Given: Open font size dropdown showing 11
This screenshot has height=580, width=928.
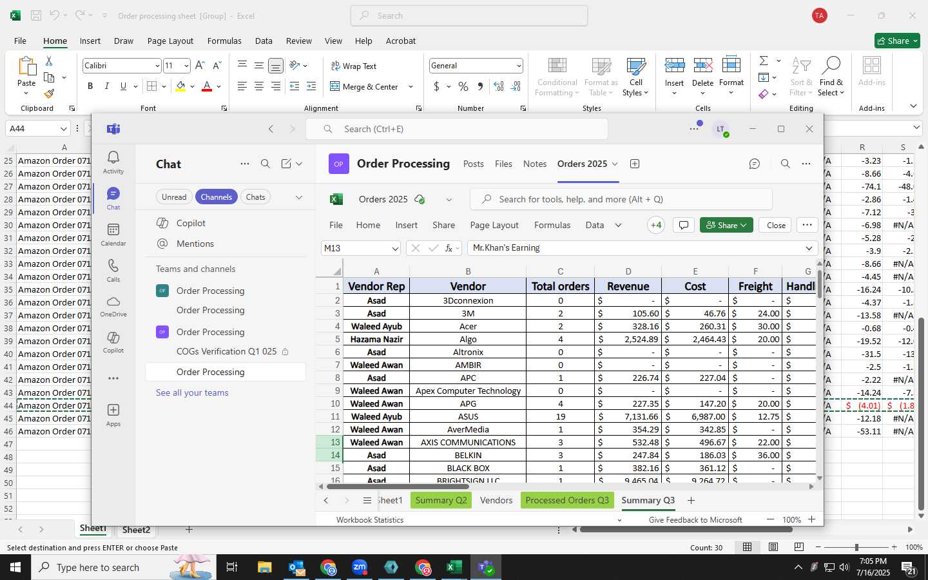Looking at the screenshot, I should (x=186, y=66).
